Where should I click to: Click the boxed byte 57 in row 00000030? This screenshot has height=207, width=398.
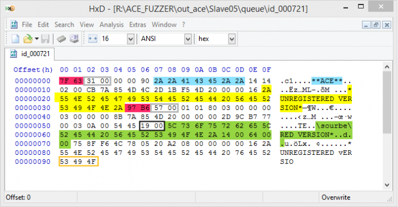pos(159,108)
